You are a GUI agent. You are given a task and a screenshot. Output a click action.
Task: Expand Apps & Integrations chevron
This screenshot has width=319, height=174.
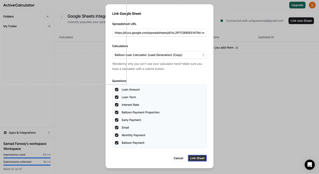(49, 132)
